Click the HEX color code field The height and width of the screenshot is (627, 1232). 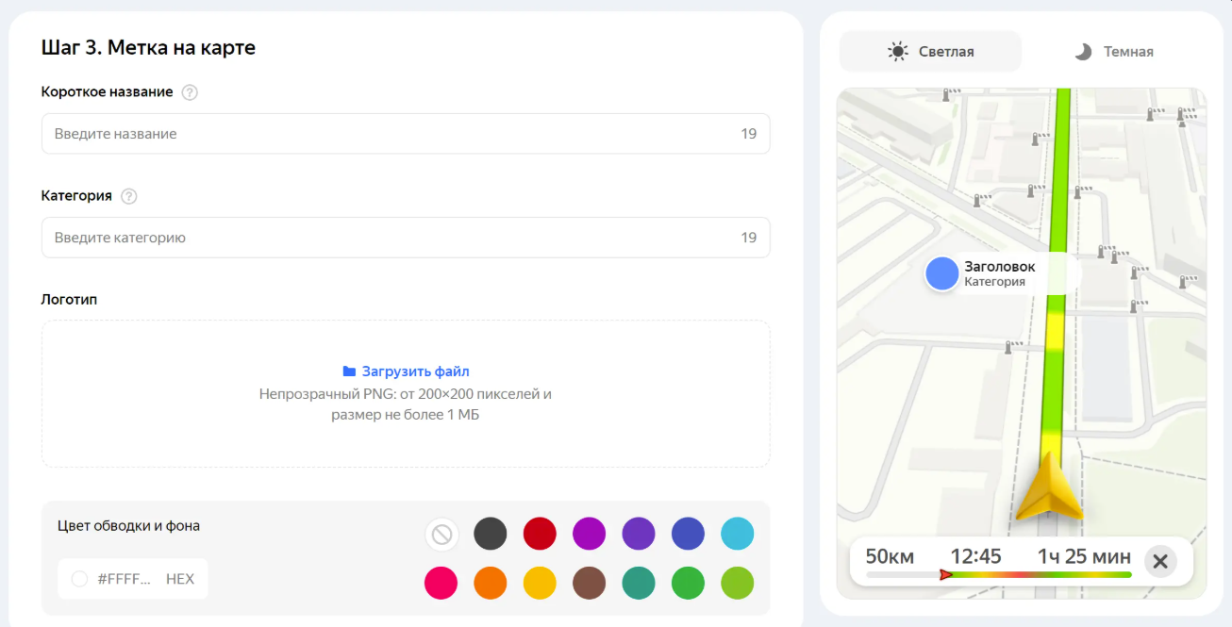[125, 579]
